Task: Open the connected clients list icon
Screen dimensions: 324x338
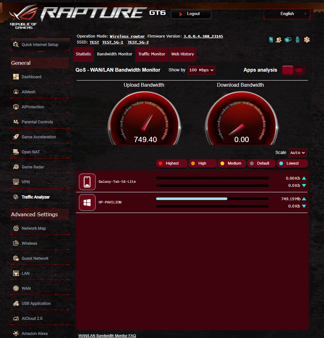Action: click(x=278, y=40)
